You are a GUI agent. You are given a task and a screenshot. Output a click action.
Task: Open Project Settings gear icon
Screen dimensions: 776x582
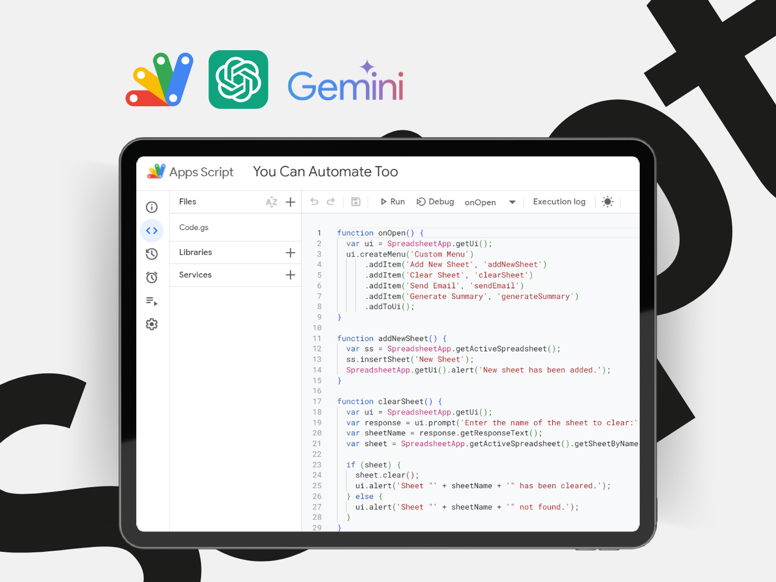pos(152,324)
